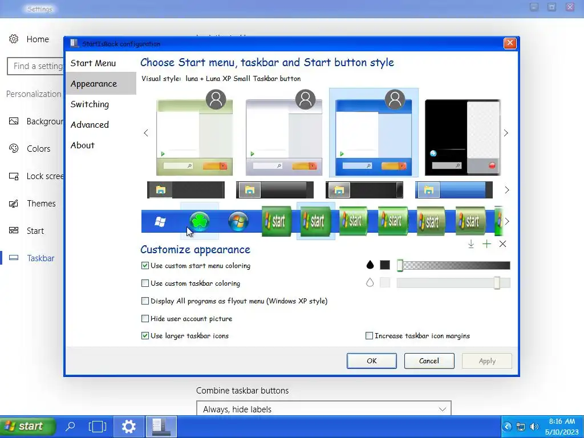
Task: Open Combine taskbar buttons dropdown
Action: tap(324, 409)
